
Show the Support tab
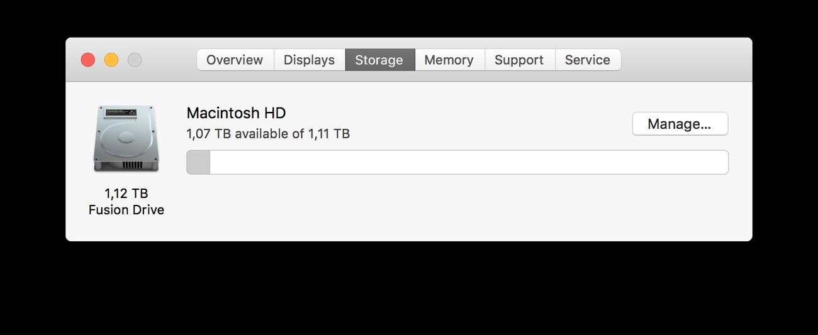tap(519, 60)
